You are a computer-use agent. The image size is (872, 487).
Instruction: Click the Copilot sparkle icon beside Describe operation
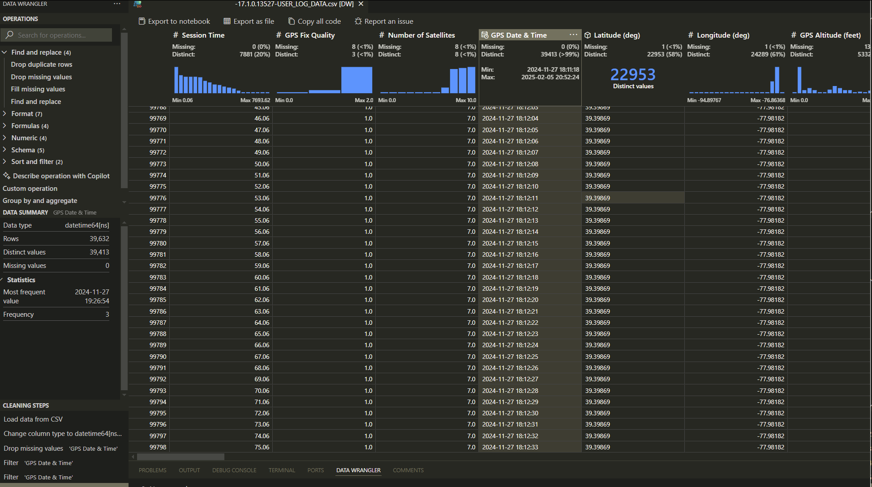coord(7,176)
